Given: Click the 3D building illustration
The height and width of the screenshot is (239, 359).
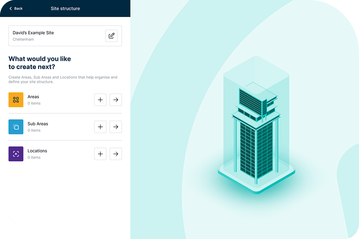Looking at the screenshot, I should point(256,130).
